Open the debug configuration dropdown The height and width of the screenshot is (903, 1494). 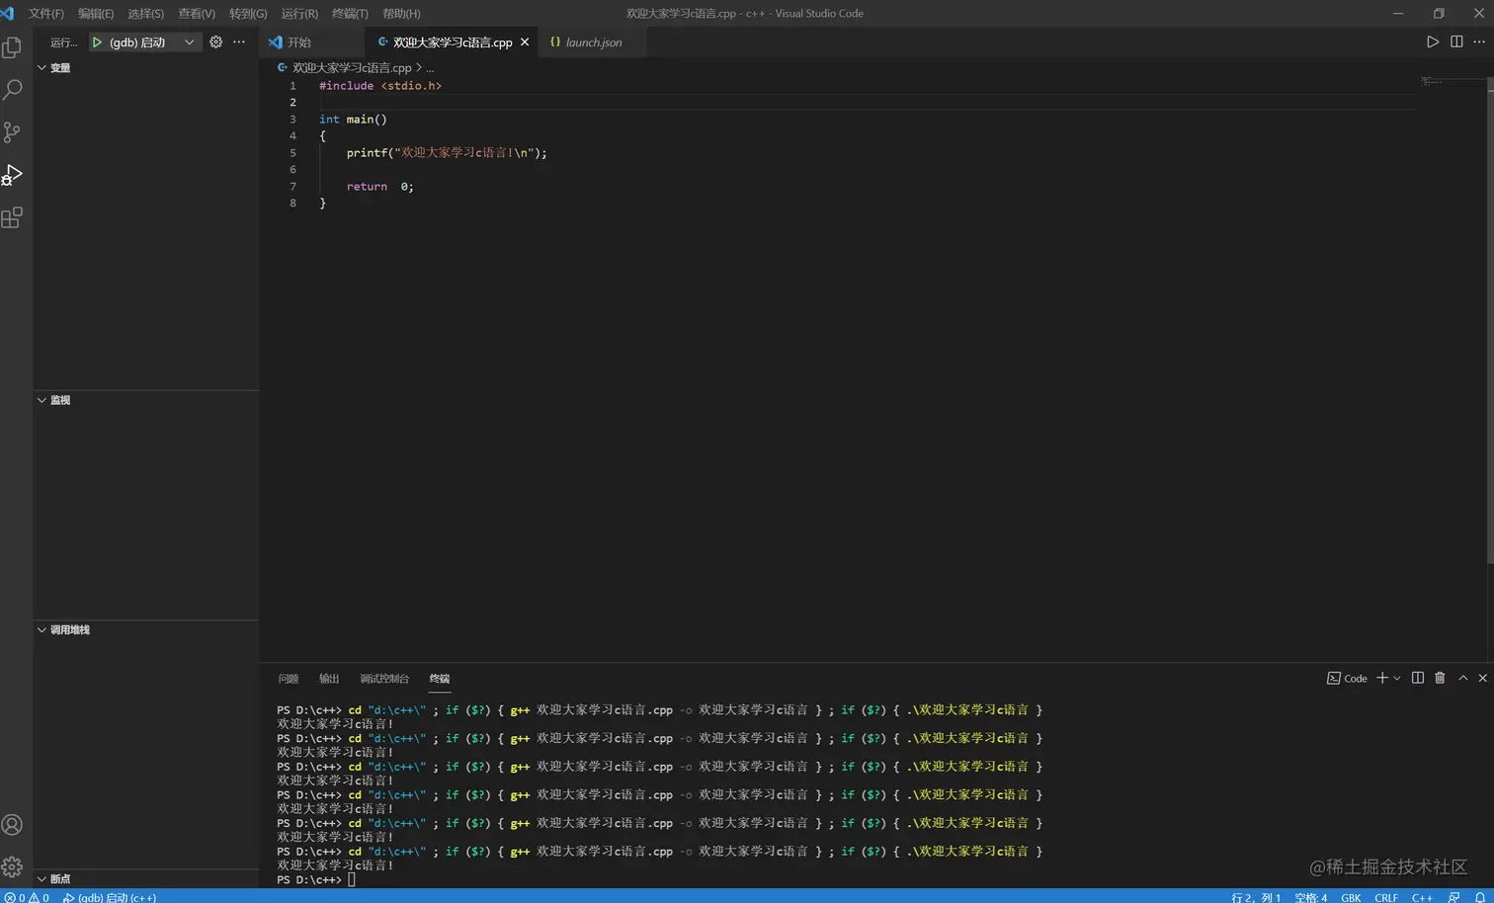tap(189, 42)
